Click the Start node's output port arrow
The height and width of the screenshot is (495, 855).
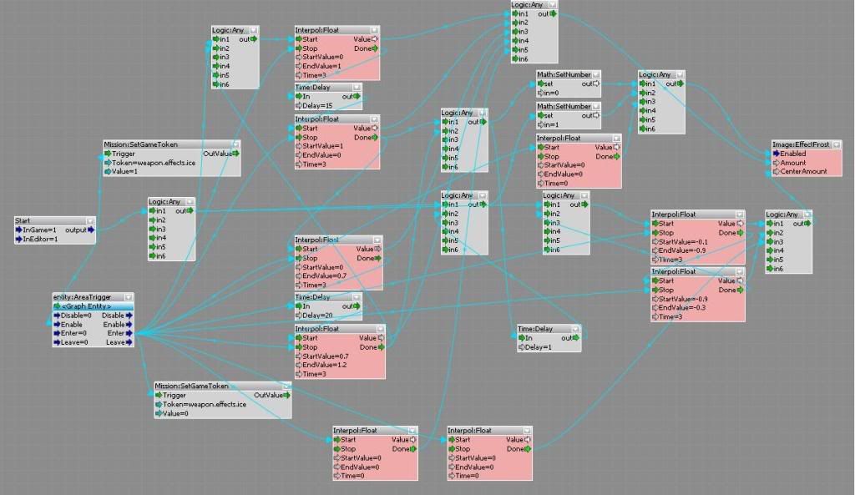point(91,230)
